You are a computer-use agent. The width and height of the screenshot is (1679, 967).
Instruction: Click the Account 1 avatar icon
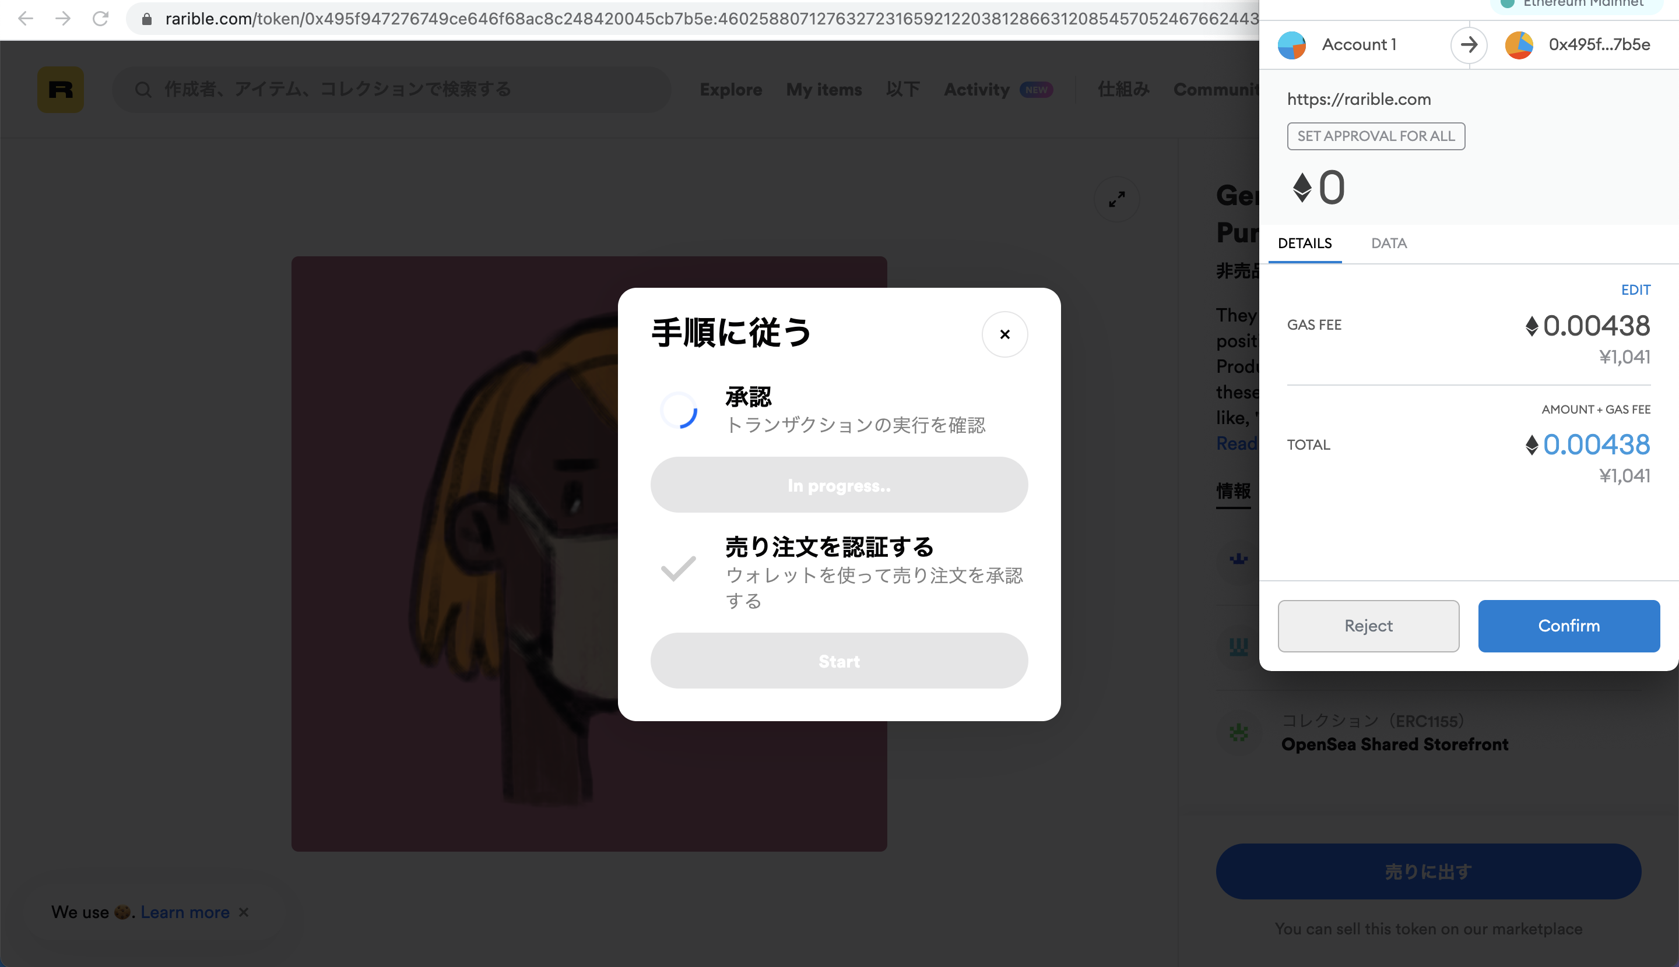[x=1291, y=45]
